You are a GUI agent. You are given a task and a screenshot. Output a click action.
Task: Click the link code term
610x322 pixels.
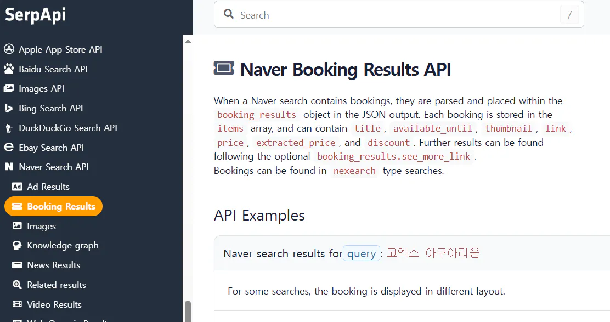[x=556, y=129]
